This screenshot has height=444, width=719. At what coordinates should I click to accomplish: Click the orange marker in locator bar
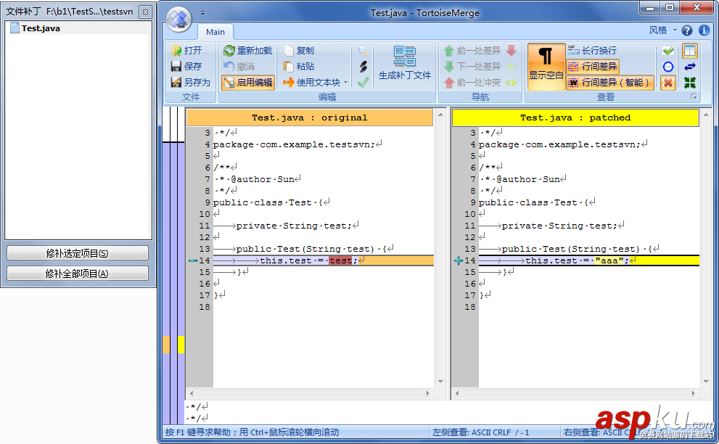pyautogui.click(x=166, y=345)
